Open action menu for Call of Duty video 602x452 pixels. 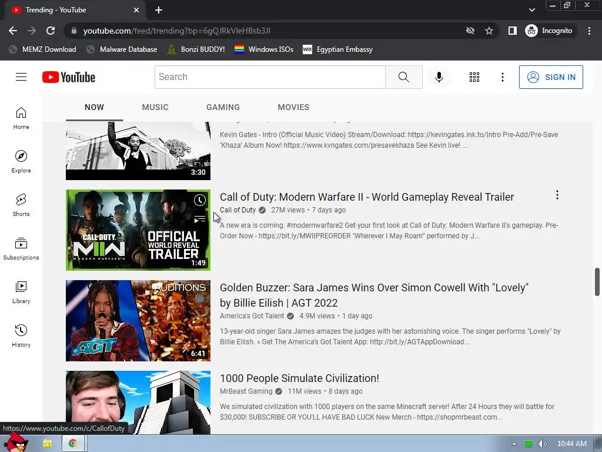tap(557, 195)
